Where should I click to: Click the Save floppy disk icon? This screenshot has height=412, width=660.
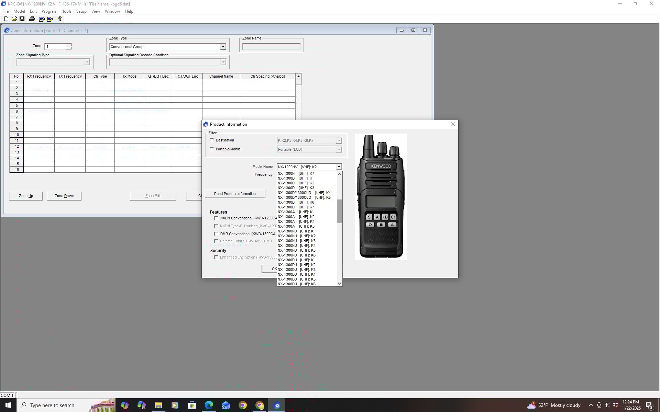22,19
